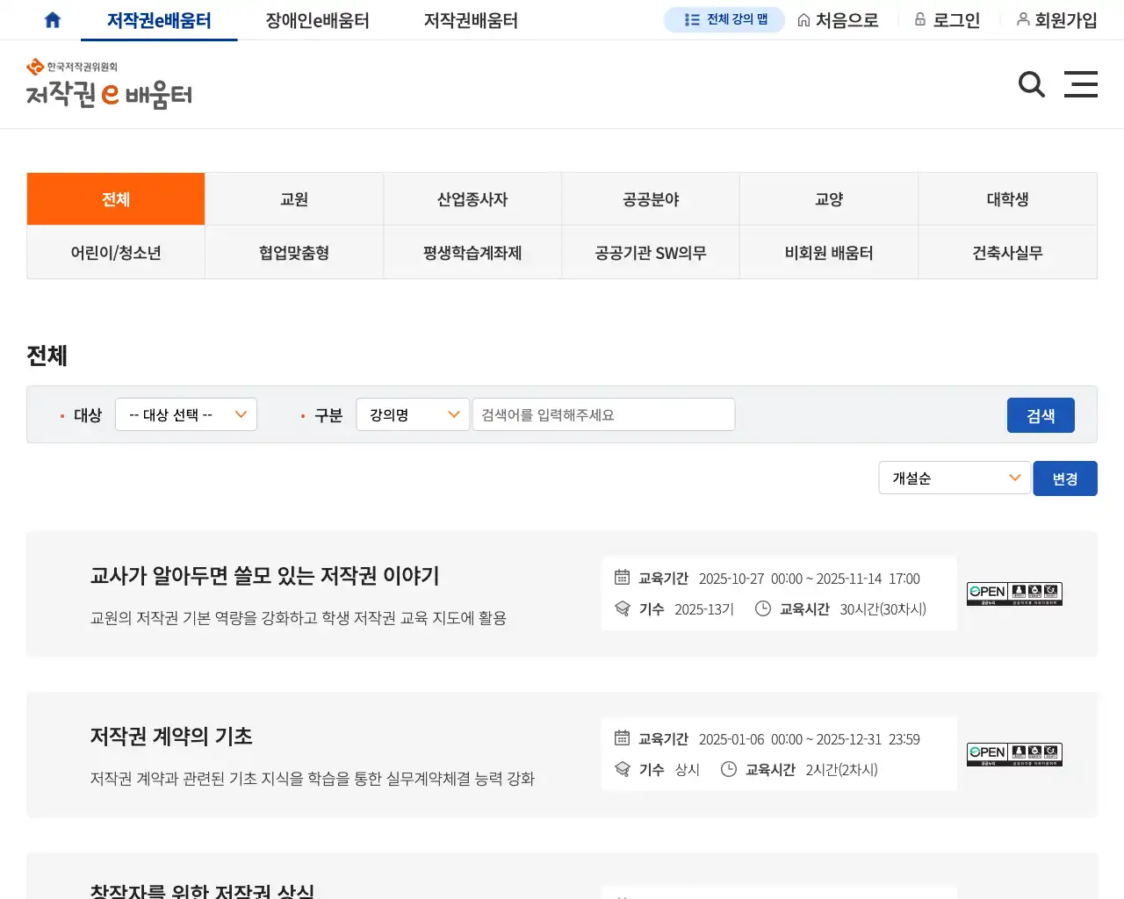Click the 회원가입 person icon

click(1024, 18)
